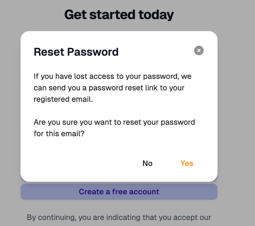Click the word 'Password' in the dialog title
Screen dimensions: 255x226
[93, 52]
